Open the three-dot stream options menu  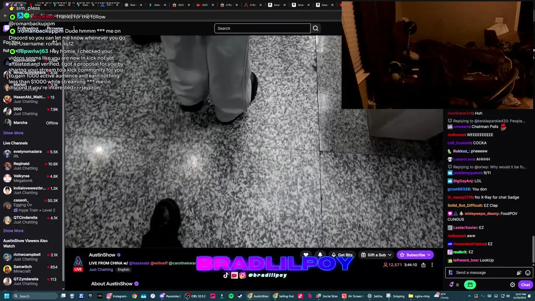(432, 265)
